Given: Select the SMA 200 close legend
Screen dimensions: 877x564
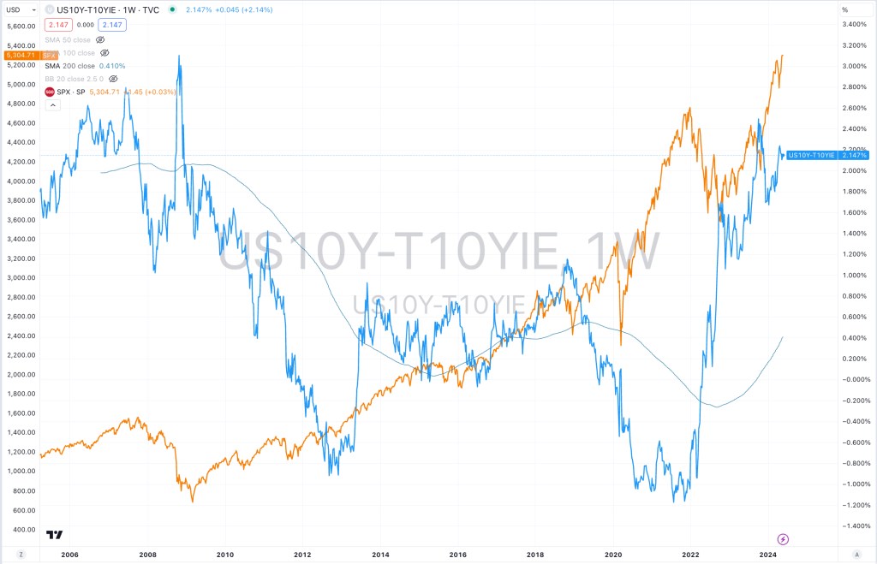Looking at the screenshot, I should click(73, 66).
